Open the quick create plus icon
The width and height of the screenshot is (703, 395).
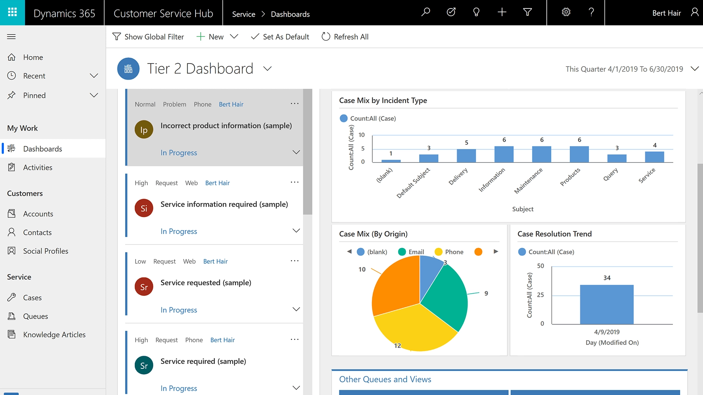502,12
